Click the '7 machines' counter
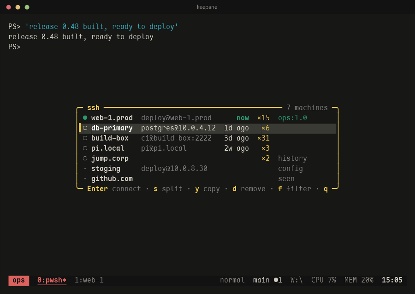This screenshot has height=294, width=415. pyautogui.click(x=307, y=108)
